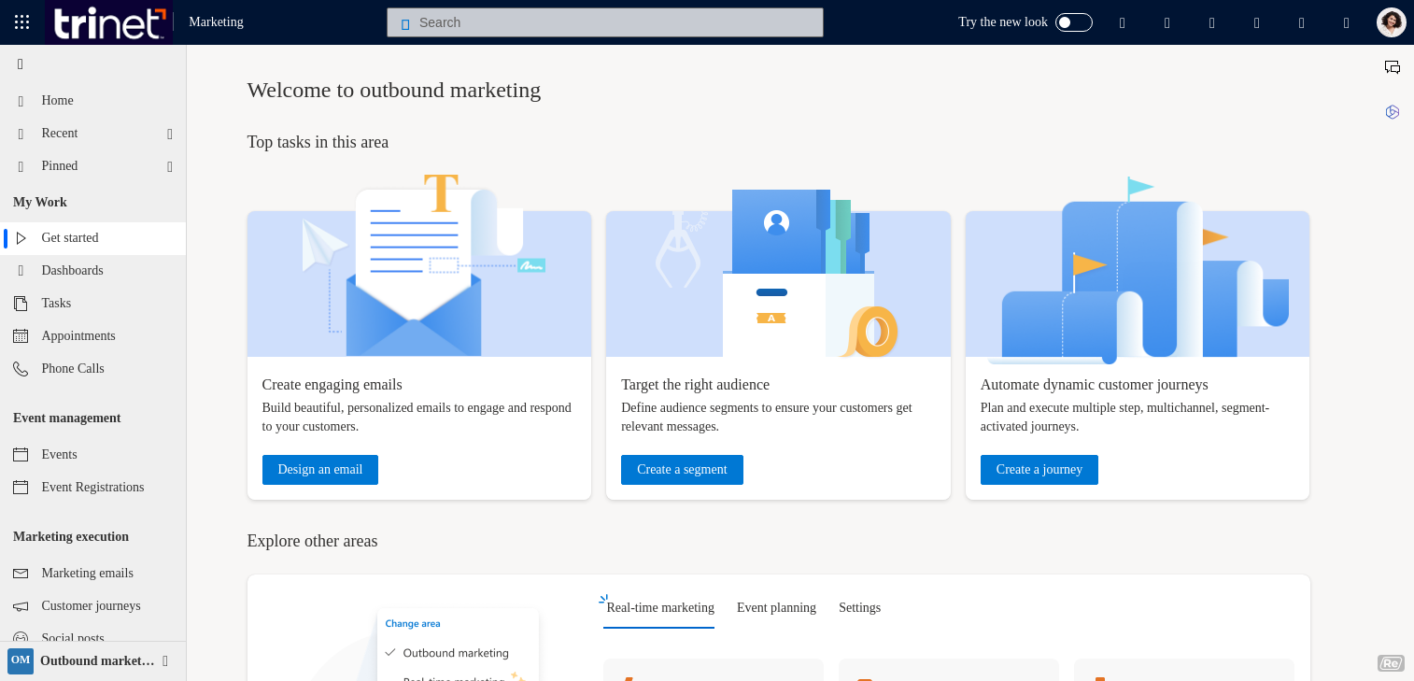The height and width of the screenshot is (681, 1414).
Task: Click the Tasks clipboard icon in sidebar
Action: coord(21,304)
